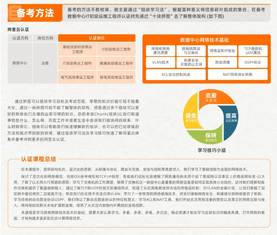Screen dimensions: 277x235
Task: Click the closing paragraph starting 本课程是学习其他网络
Action: point(139,215)
